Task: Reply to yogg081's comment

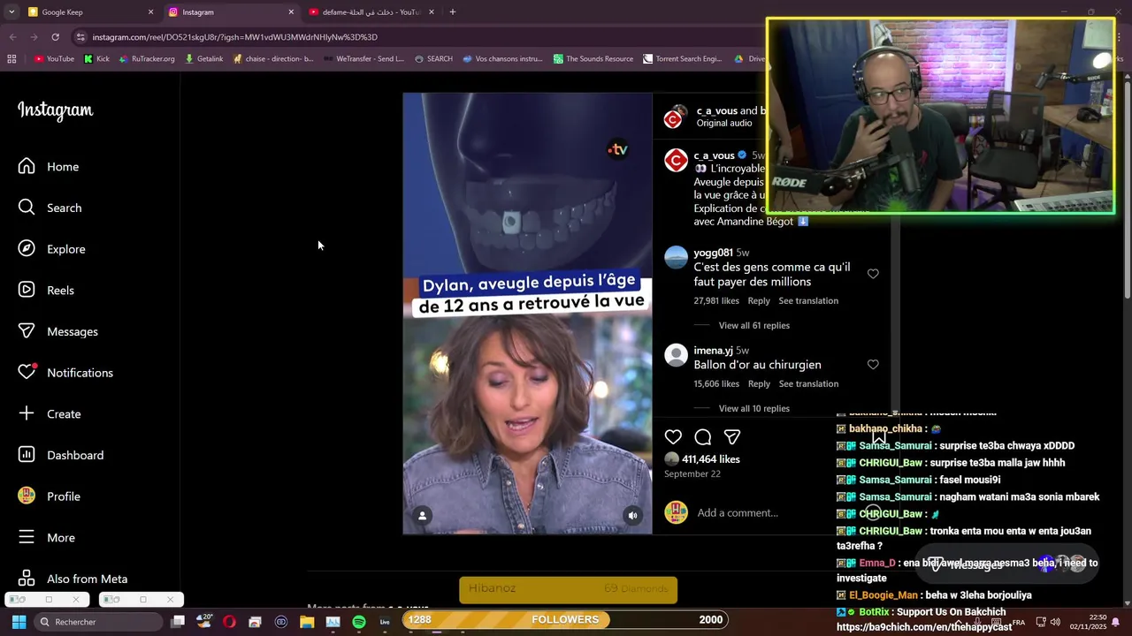Action: click(x=759, y=301)
